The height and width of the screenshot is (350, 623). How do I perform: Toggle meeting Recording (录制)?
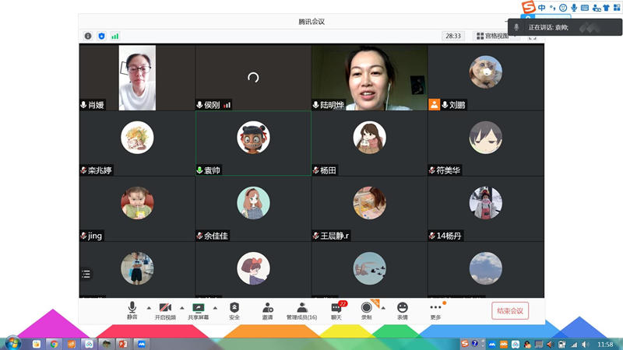pos(366,310)
